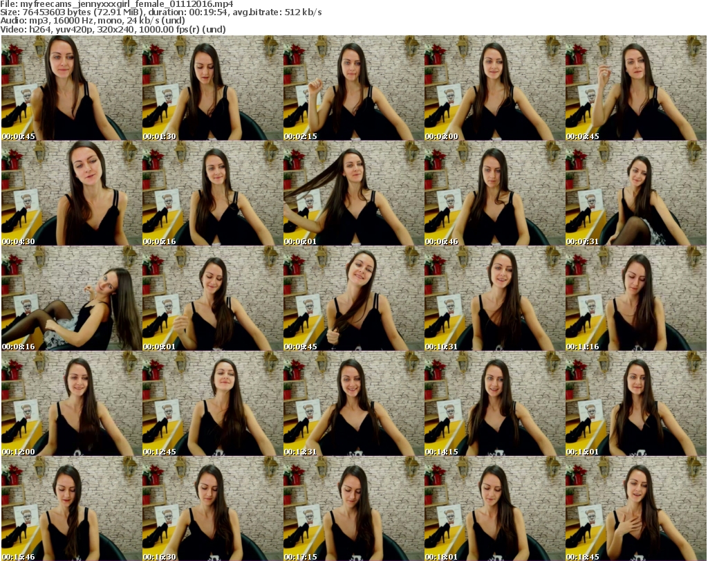The height and width of the screenshot is (561, 708).
Task: Select the thumbnail stamped 00:14:15
Action: coord(494,404)
